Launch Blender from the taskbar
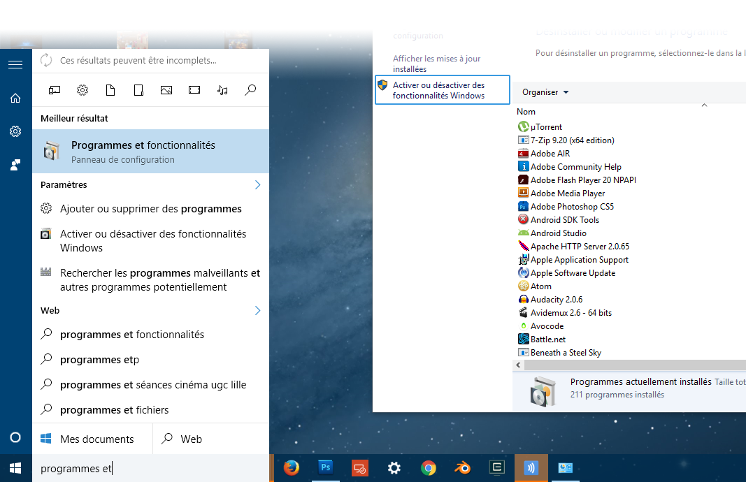Viewport: 746px width, 482px height. click(x=463, y=468)
